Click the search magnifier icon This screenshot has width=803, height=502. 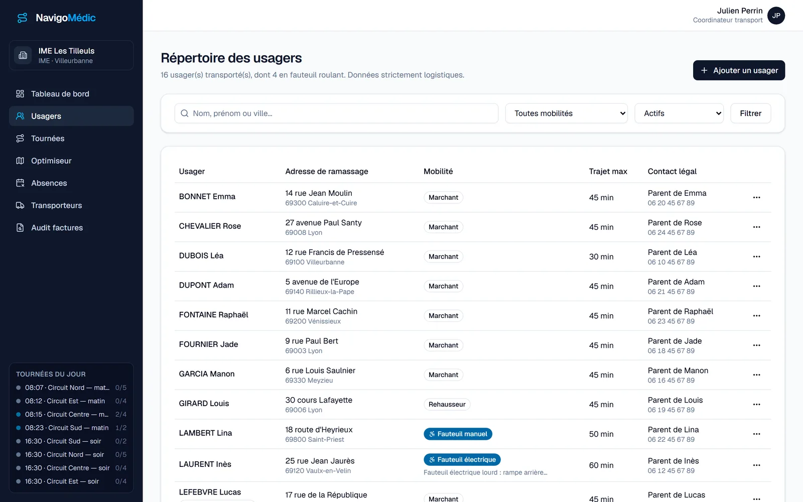(x=185, y=113)
